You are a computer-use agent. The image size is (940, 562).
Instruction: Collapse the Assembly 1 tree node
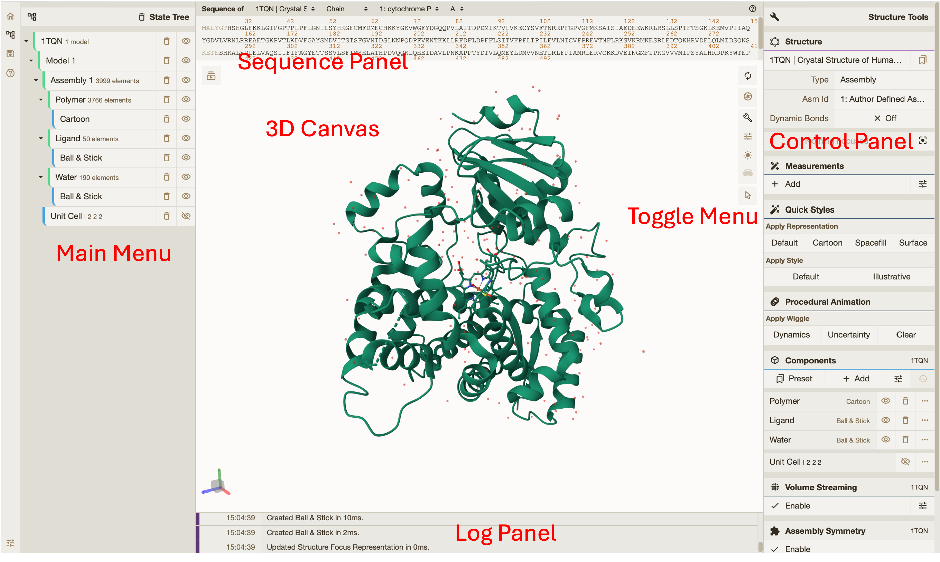36,80
